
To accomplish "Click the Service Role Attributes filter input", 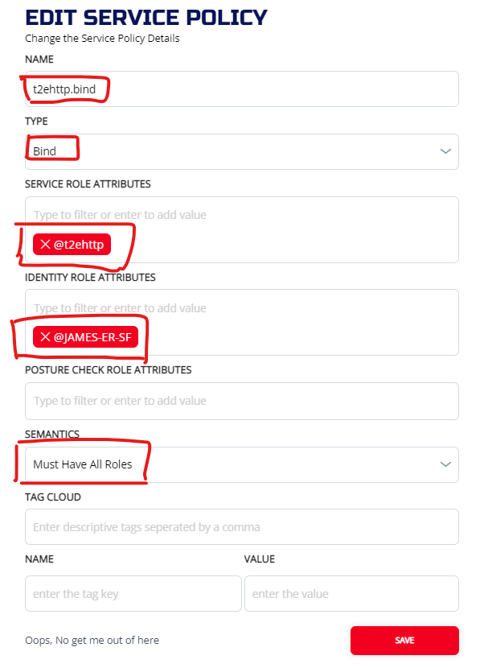I will [x=241, y=215].
